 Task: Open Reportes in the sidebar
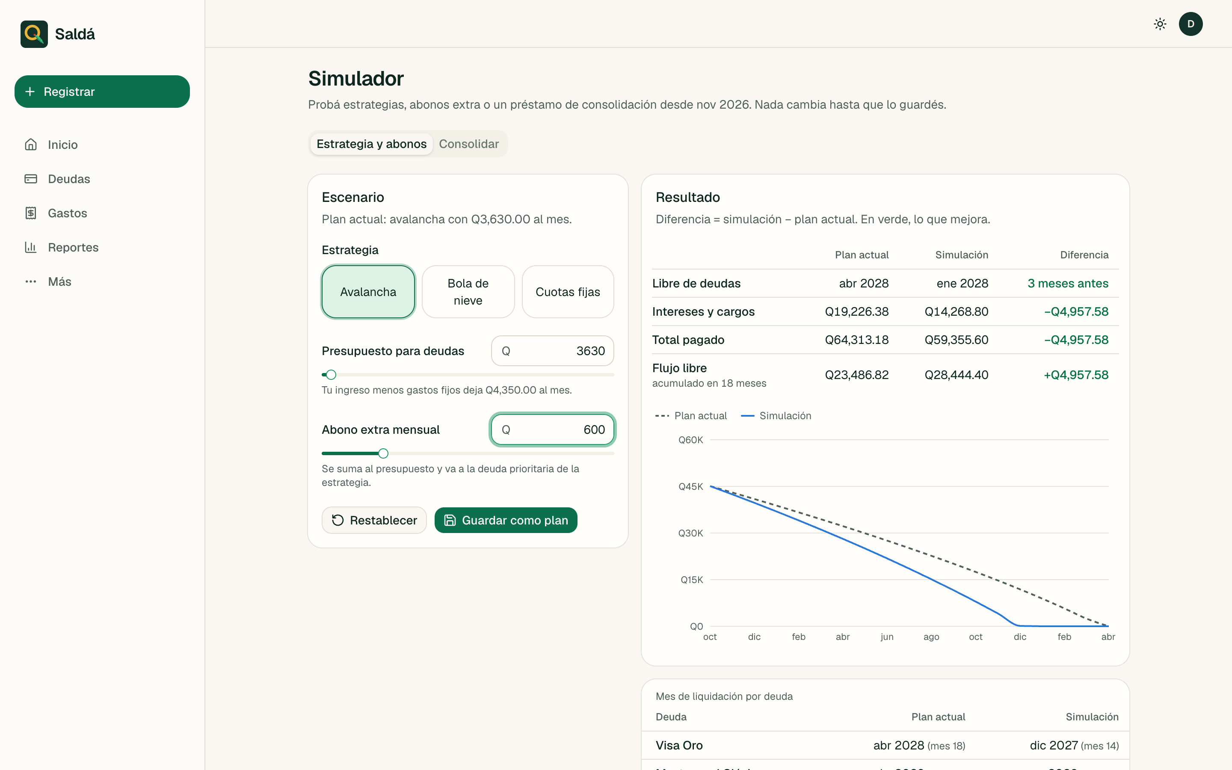[x=102, y=248]
